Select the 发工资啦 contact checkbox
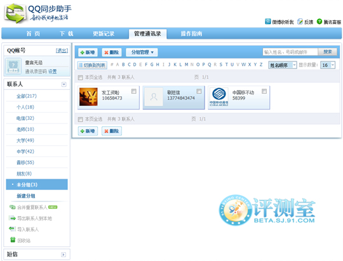Screen dimensions: 343x261 pyautogui.click(x=133, y=91)
